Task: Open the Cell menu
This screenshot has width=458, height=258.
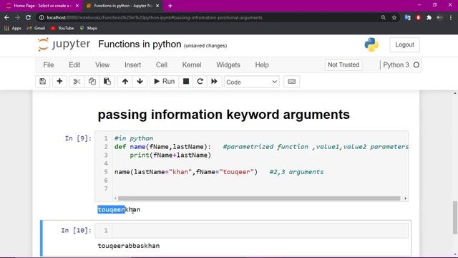Action: tap(162, 65)
